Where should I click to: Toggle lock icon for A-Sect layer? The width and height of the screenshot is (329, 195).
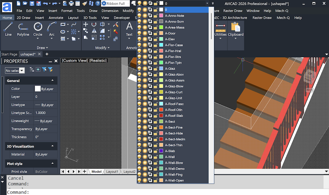[156, 121]
